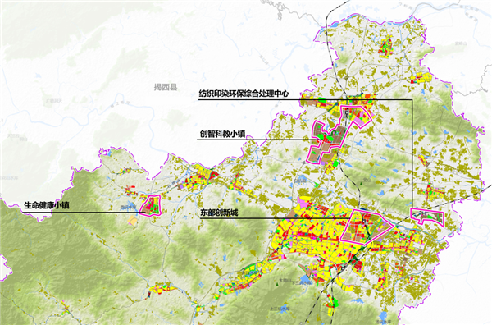Select the bright green patch south of the city
The width and height of the screenshot is (492, 325).
tap(335, 303)
